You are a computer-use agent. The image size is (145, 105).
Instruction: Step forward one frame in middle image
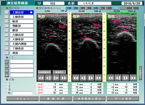(91, 78)
